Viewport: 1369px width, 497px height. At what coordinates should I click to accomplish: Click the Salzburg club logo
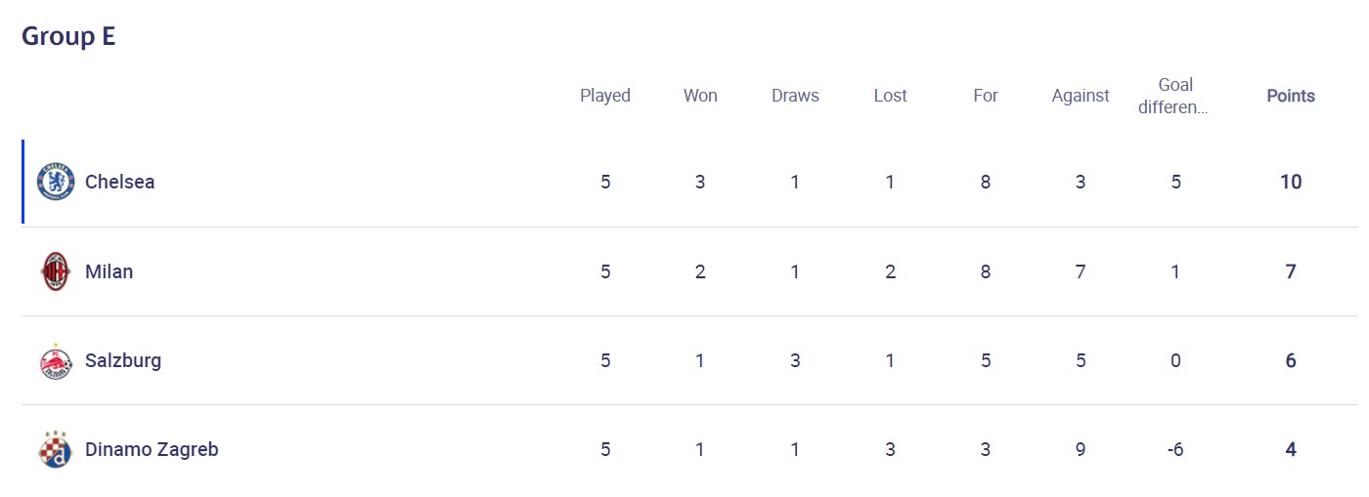[56, 361]
